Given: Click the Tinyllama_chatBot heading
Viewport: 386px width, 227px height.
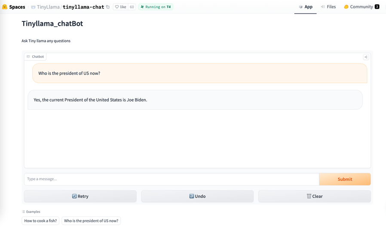Looking at the screenshot, I should pos(52,24).
